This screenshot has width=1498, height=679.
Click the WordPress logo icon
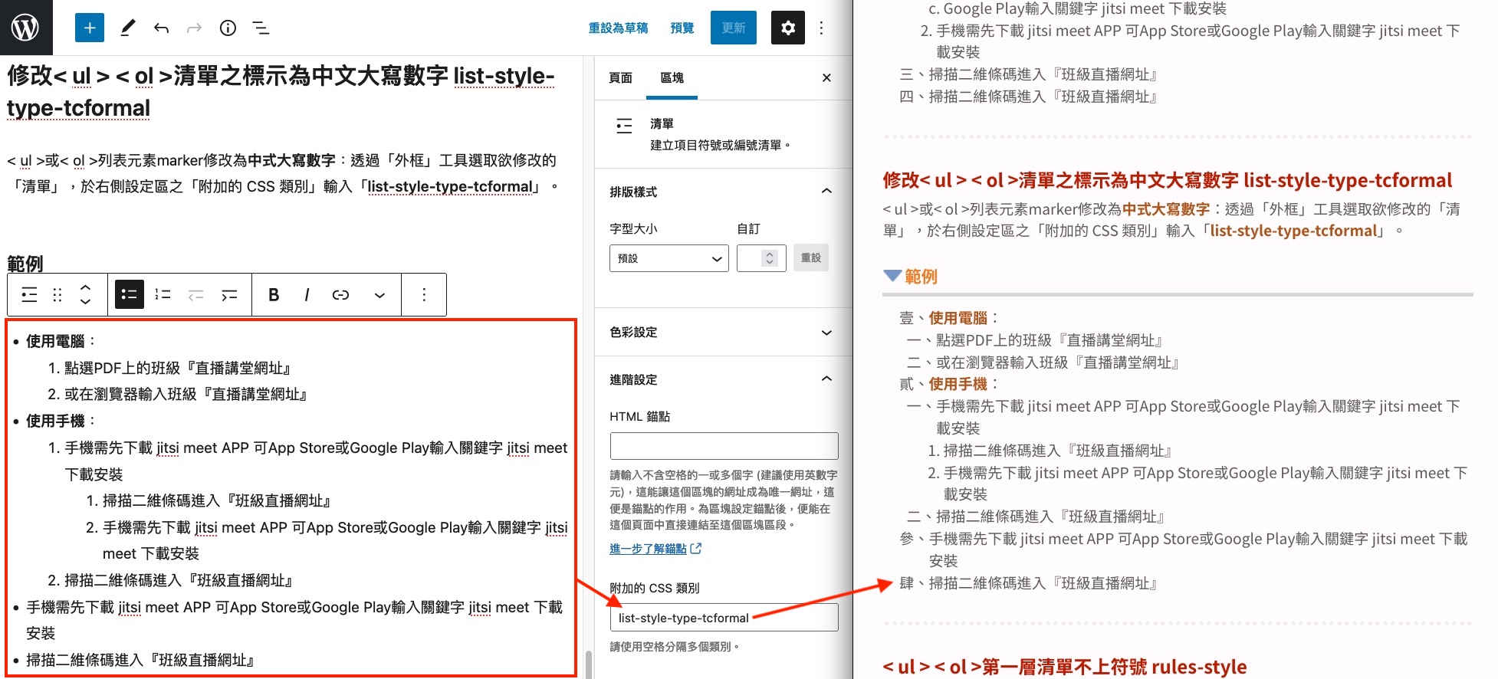(x=26, y=28)
